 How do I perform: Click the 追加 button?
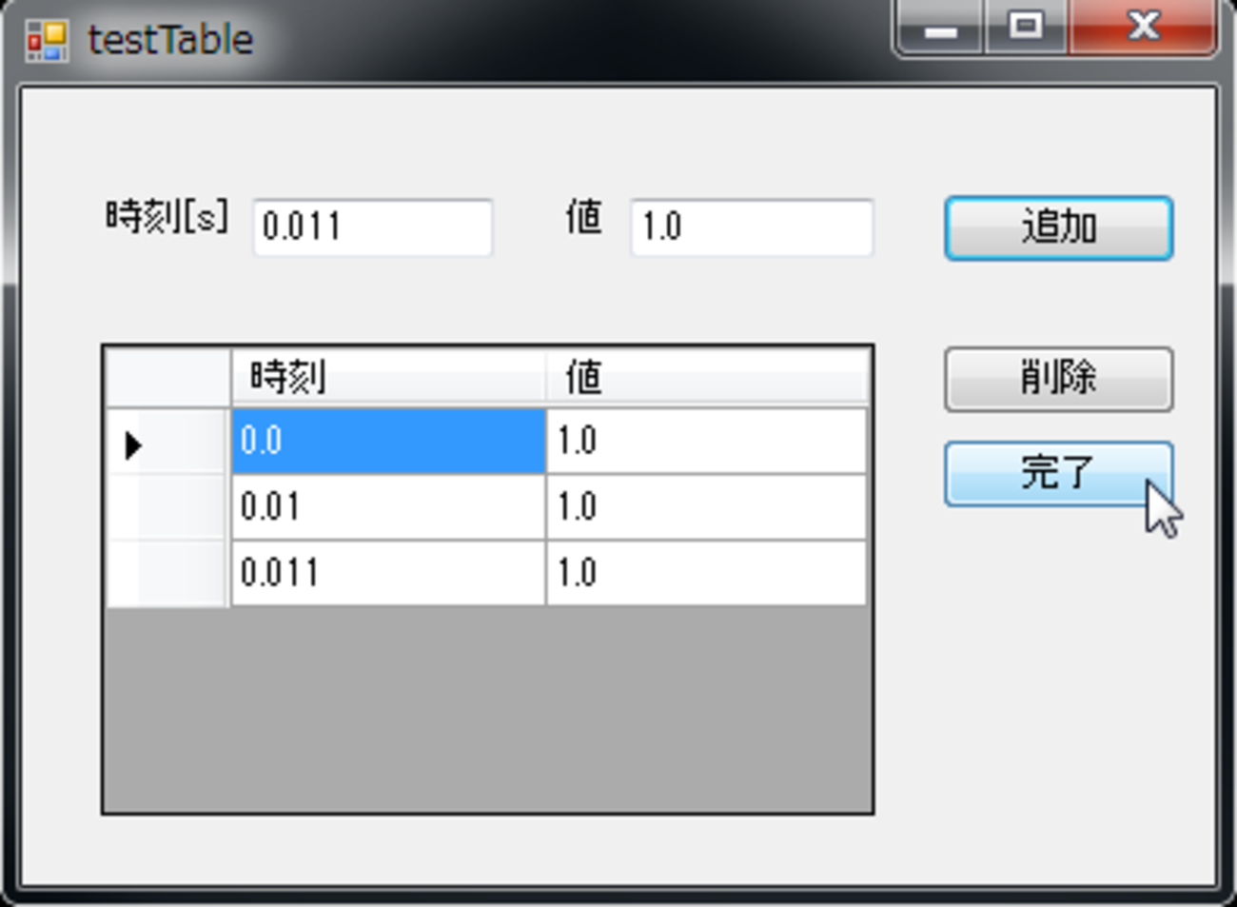[x=1058, y=227]
